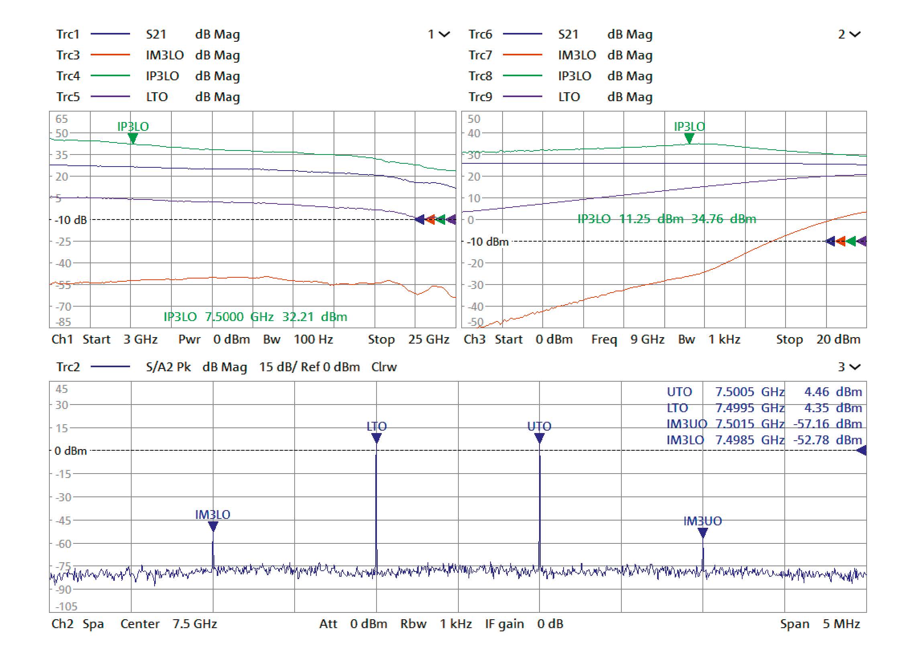Select the LTO marker triangle in spectrum
916x661 pixels.
pos(376,438)
